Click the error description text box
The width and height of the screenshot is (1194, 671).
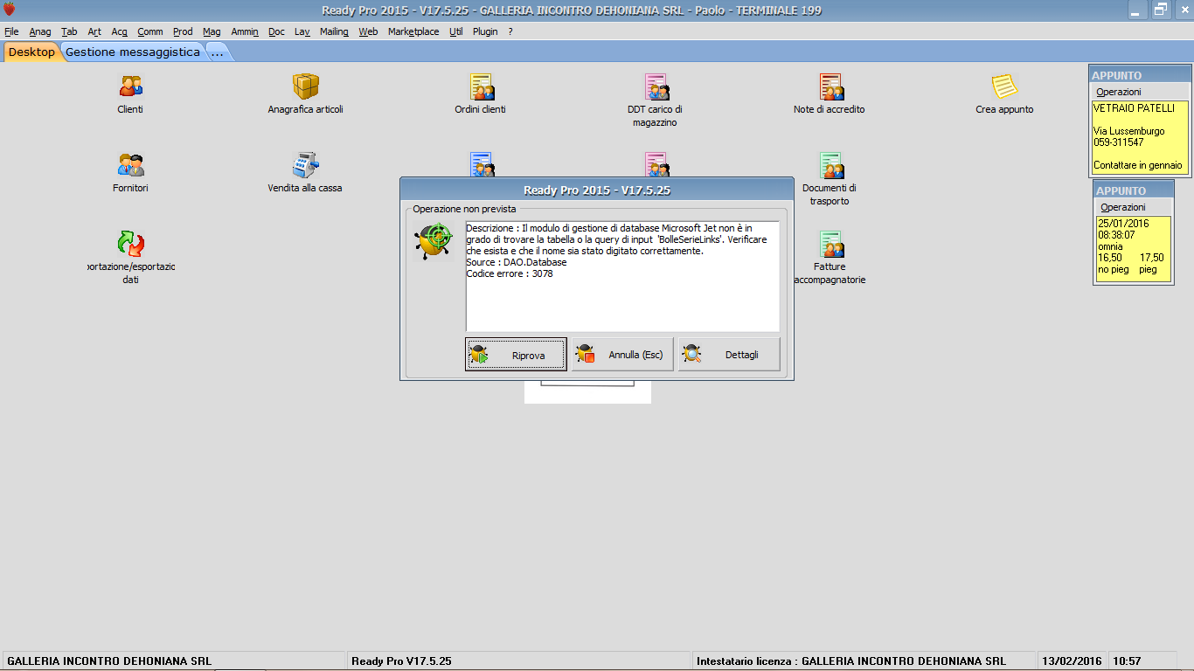tap(621, 276)
